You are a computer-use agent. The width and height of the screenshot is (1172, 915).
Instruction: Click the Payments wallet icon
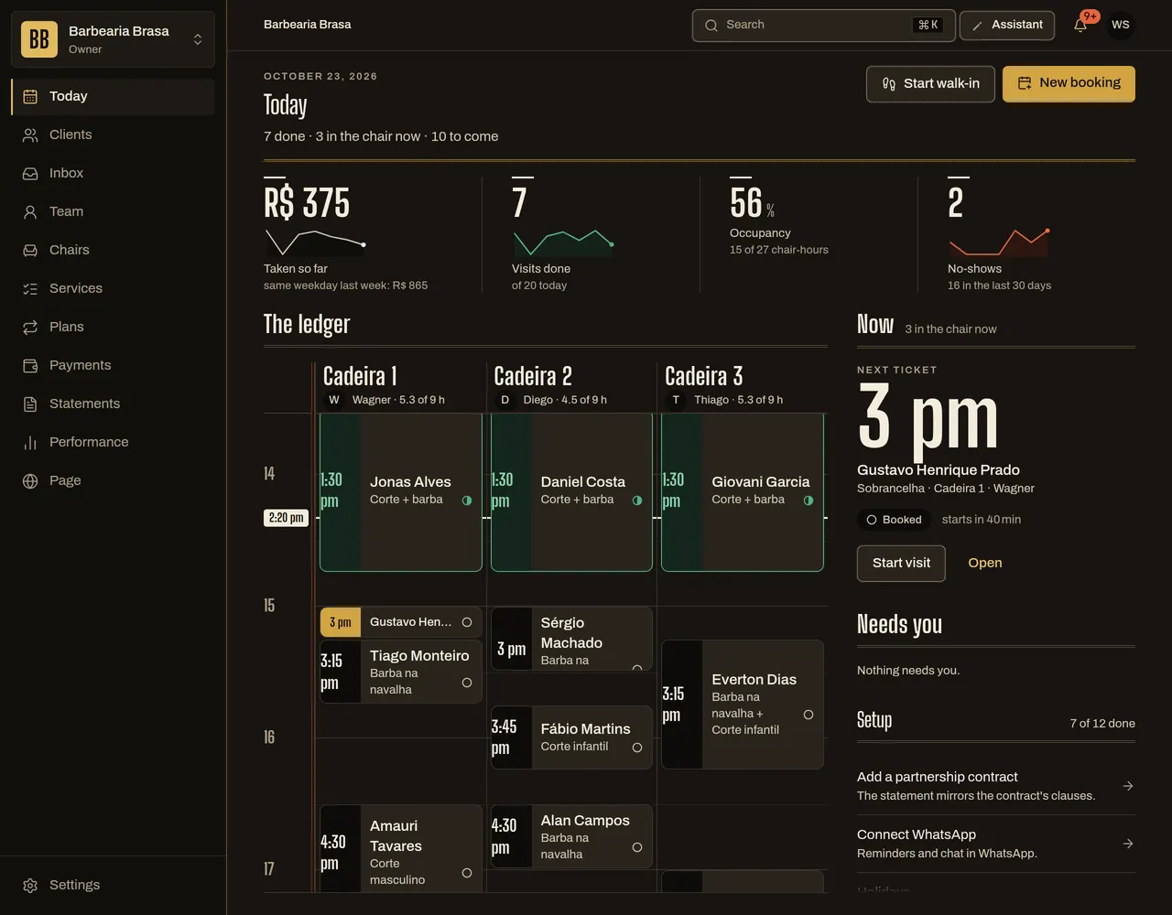pyautogui.click(x=30, y=365)
